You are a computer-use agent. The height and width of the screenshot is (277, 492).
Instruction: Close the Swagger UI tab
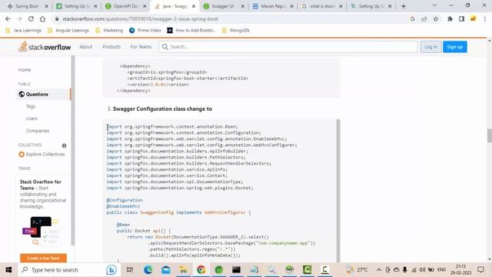243,6
